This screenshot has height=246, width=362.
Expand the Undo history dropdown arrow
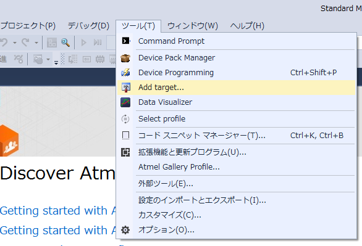pyautogui.click(x=15, y=43)
